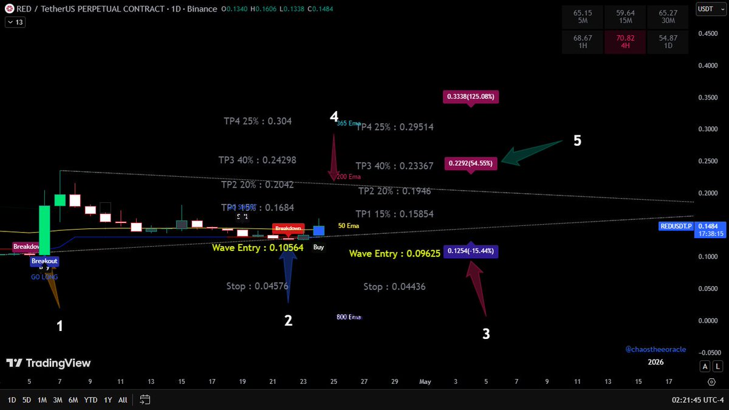729x410 pixels.
Task: Toggle the A auto-scale button
Action: click(x=704, y=366)
